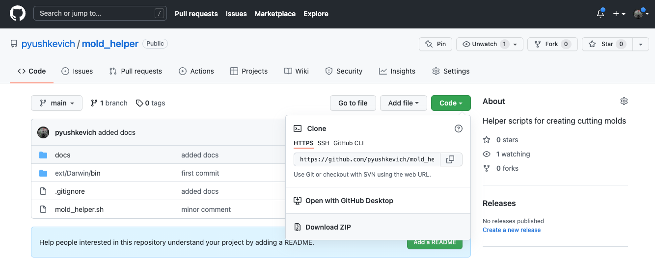Focus the Search or jump to field

point(100,13)
